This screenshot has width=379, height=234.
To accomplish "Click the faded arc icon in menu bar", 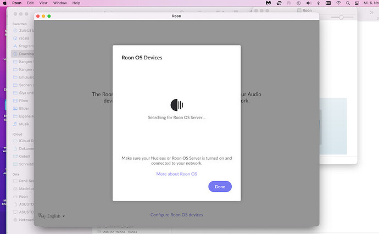I will click(288, 3).
